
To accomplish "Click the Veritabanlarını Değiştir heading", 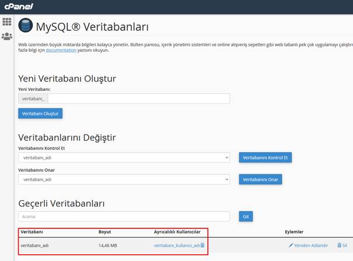I will coord(67,137).
